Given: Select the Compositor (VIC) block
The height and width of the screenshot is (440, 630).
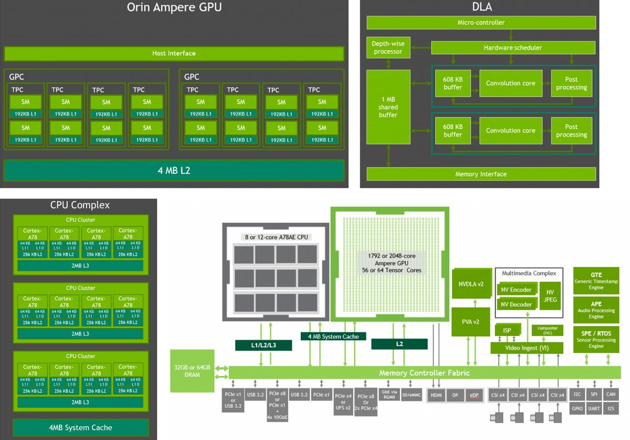Looking at the screenshot, I should pyautogui.click(x=548, y=330).
